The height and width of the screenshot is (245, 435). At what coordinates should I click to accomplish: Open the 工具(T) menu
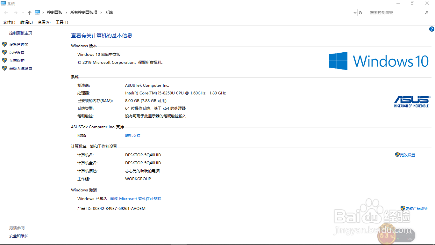pyautogui.click(x=62, y=22)
